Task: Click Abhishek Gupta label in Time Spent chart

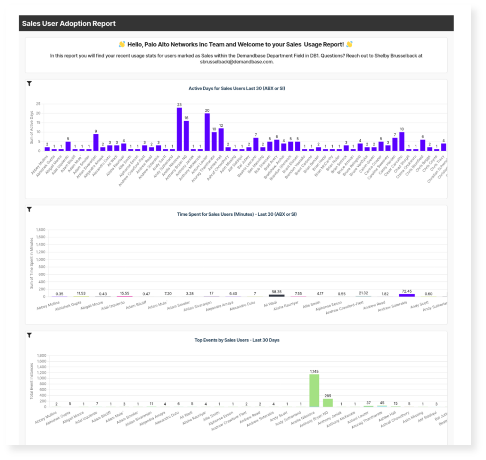Action: tap(68, 307)
